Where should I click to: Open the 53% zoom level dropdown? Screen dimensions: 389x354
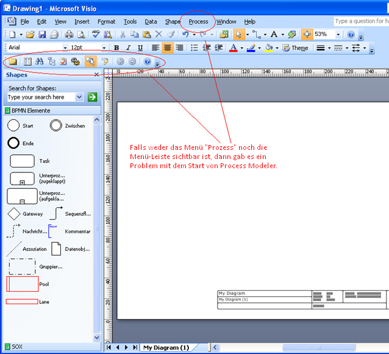pos(338,34)
